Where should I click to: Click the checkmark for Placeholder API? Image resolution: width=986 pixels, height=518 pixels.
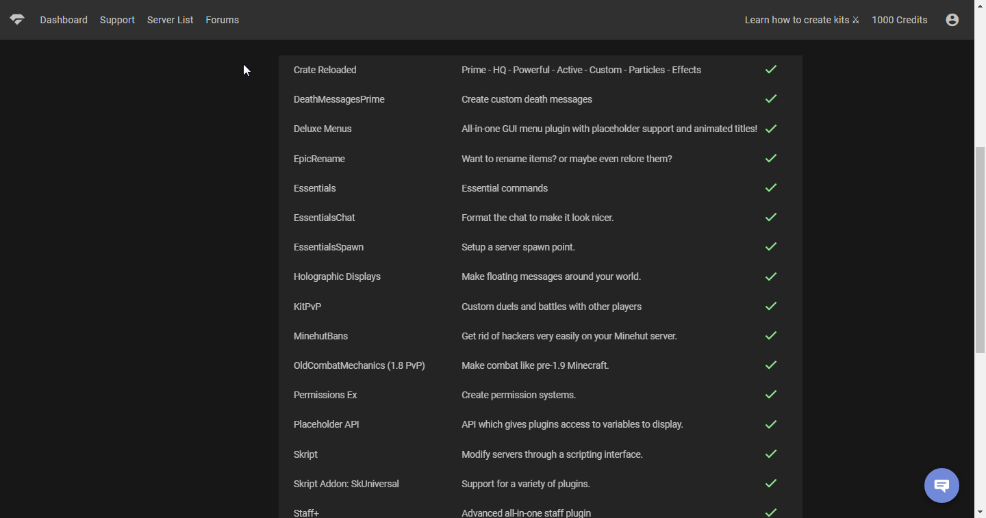point(771,424)
